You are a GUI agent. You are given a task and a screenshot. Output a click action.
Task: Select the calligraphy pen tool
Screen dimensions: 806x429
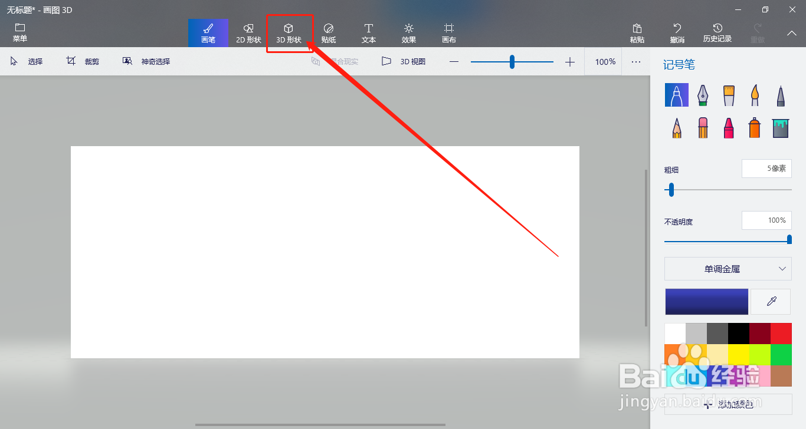point(703,95)
